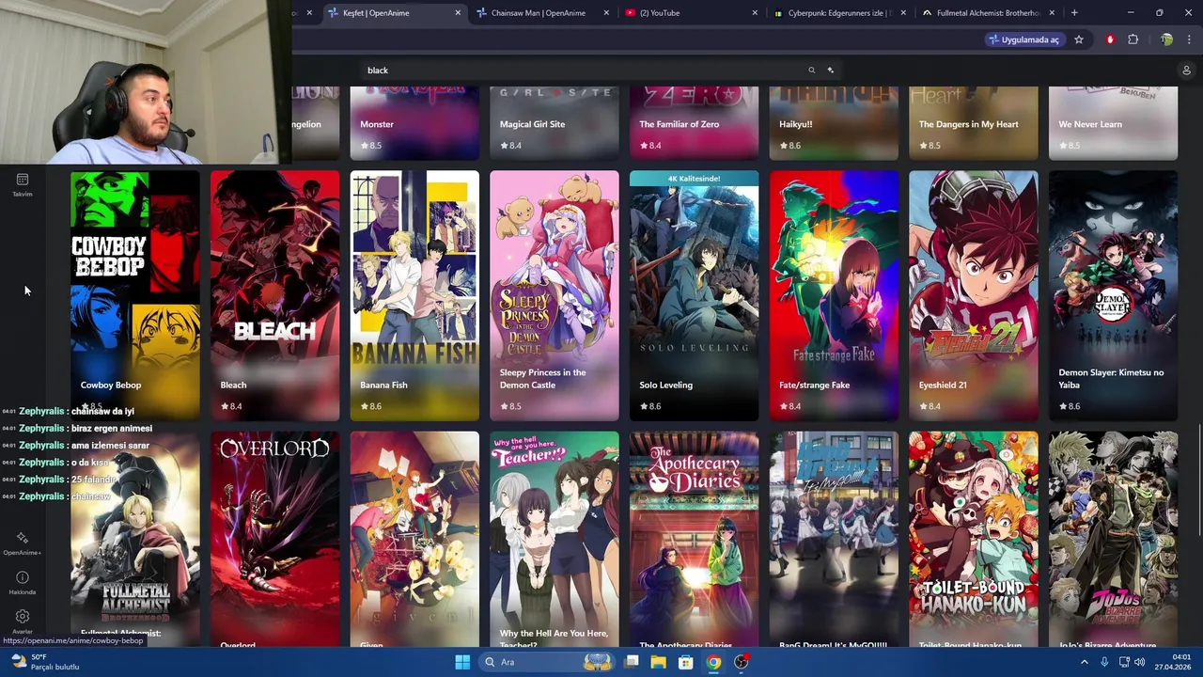This screenshot has height=677, width=1203.
Task: Click the Haikyu!! title
Action: (x=795, y=124)
